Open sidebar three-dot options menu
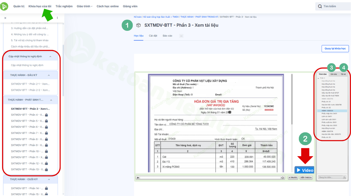The width and height of the screenshot is (351, 196). click(x=57, y=18)
